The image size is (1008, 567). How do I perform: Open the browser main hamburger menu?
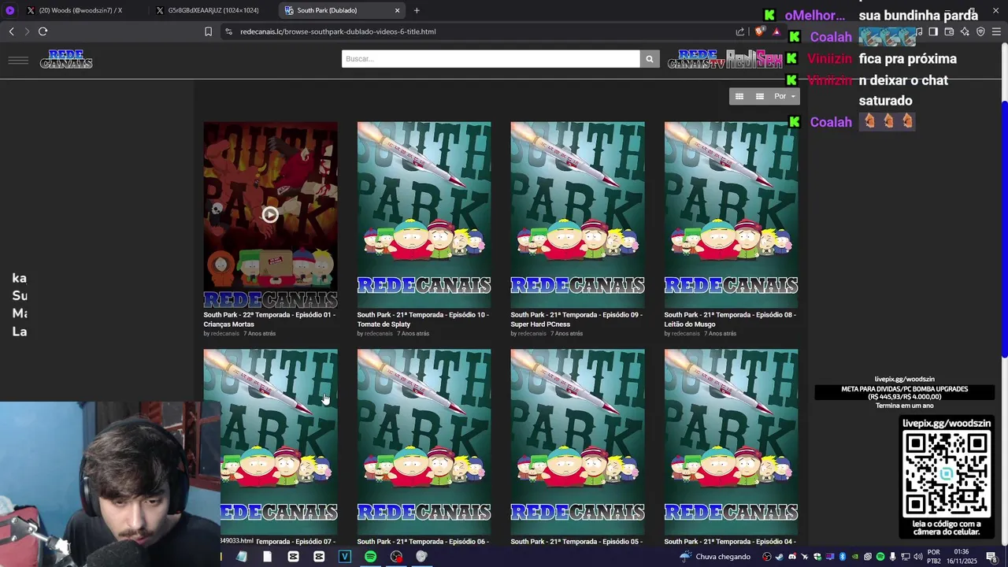point(996,31)
